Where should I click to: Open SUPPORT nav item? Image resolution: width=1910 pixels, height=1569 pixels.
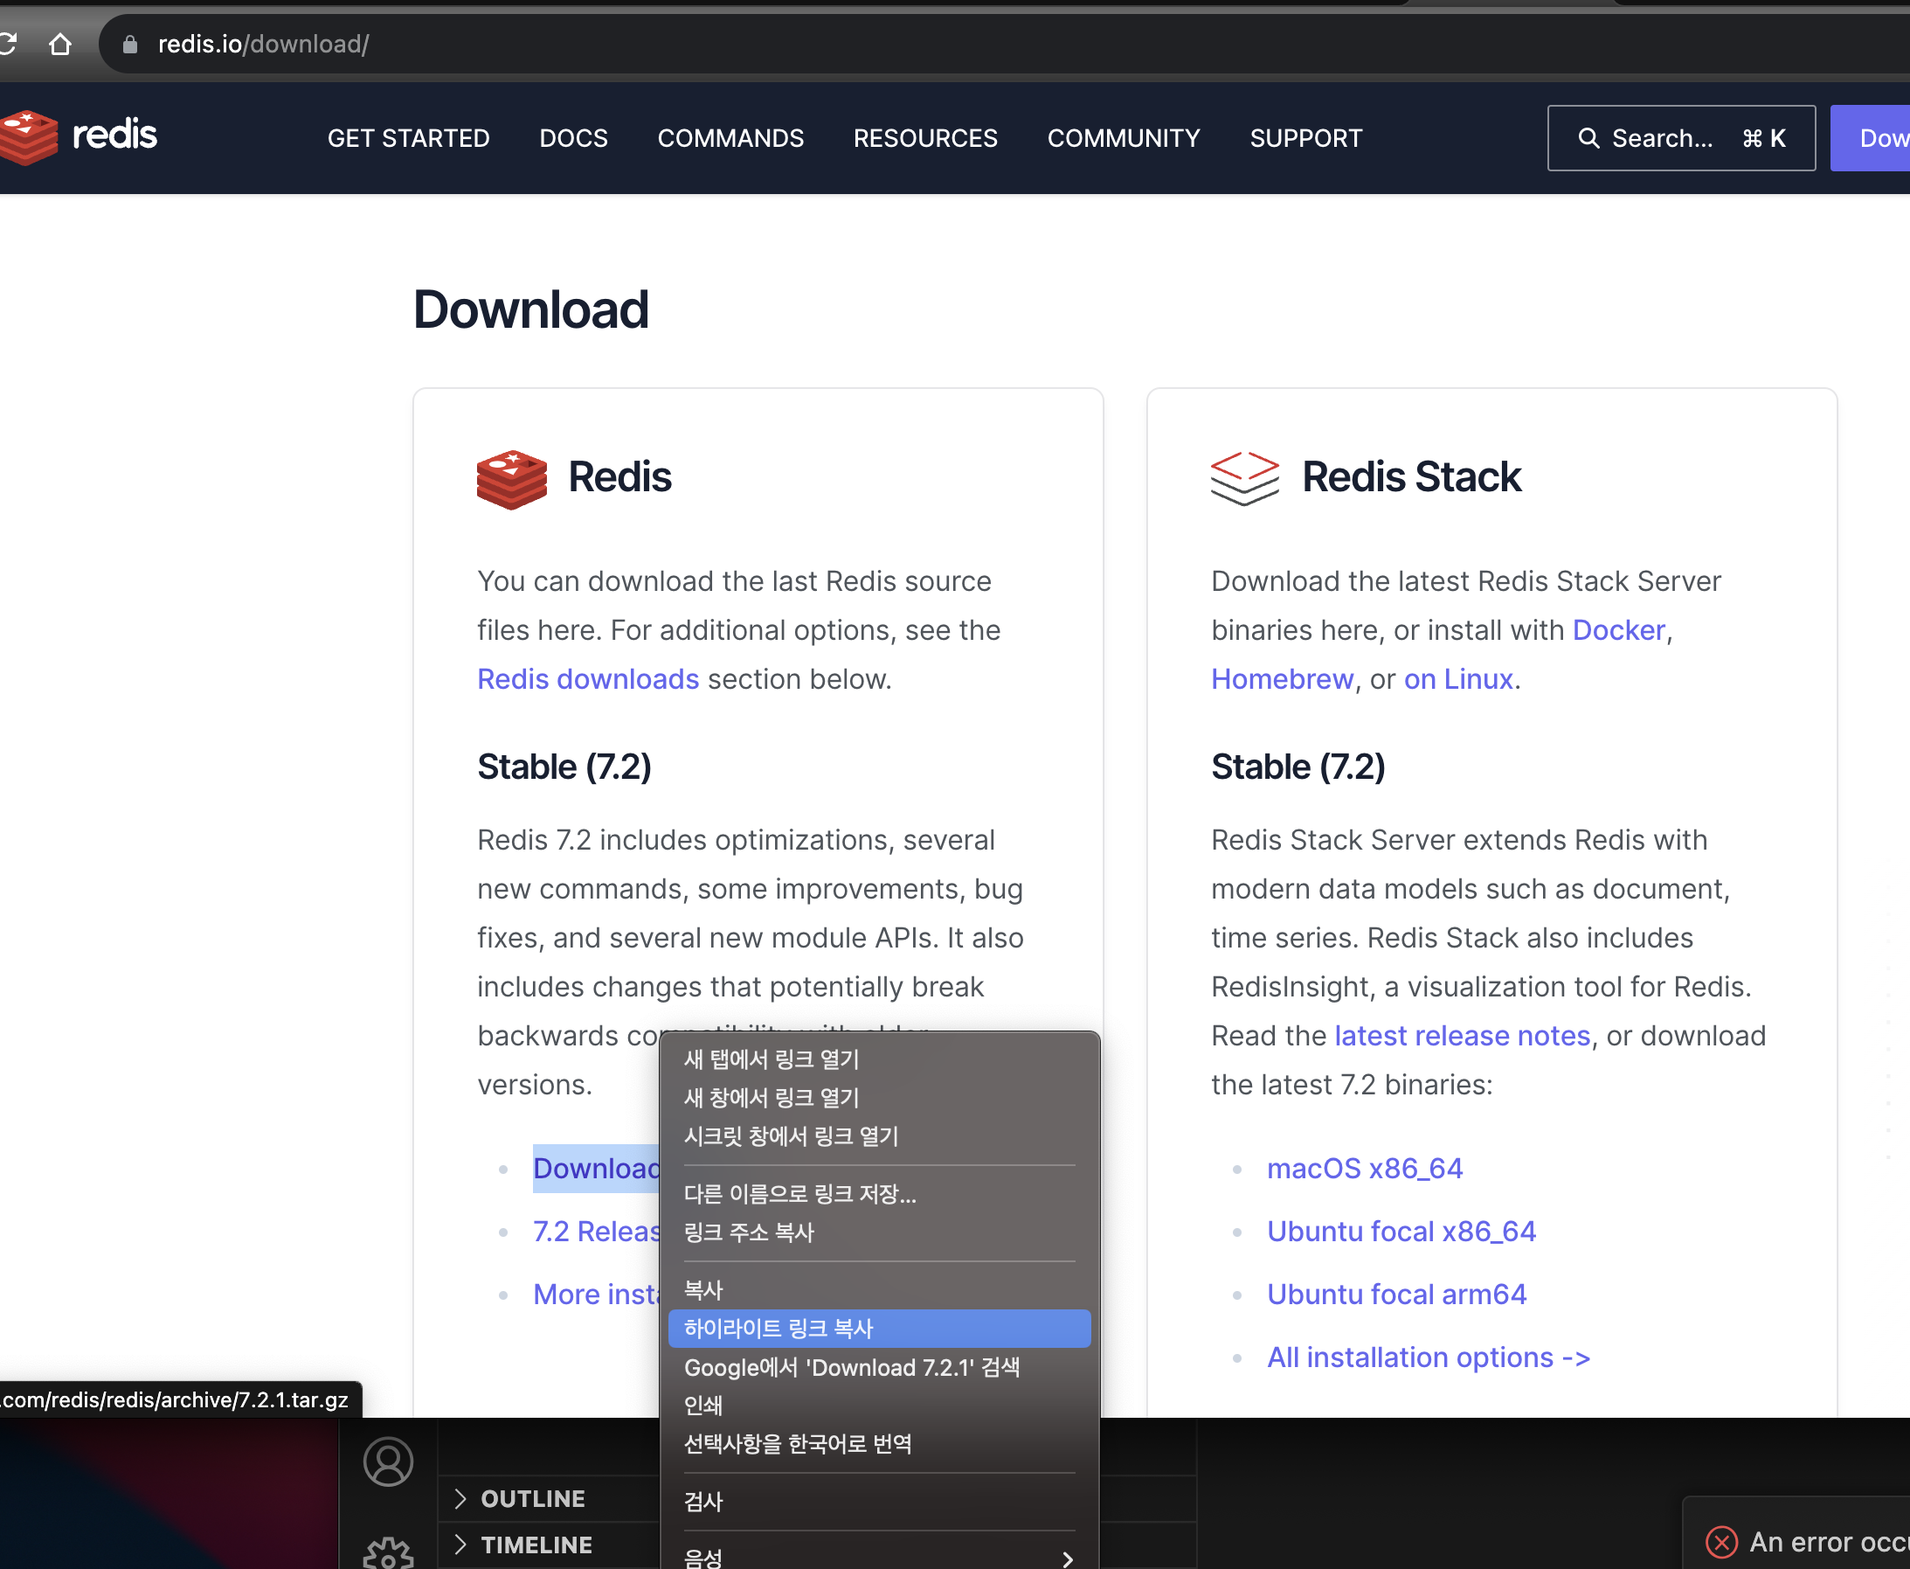click(x=1305, y=138)
